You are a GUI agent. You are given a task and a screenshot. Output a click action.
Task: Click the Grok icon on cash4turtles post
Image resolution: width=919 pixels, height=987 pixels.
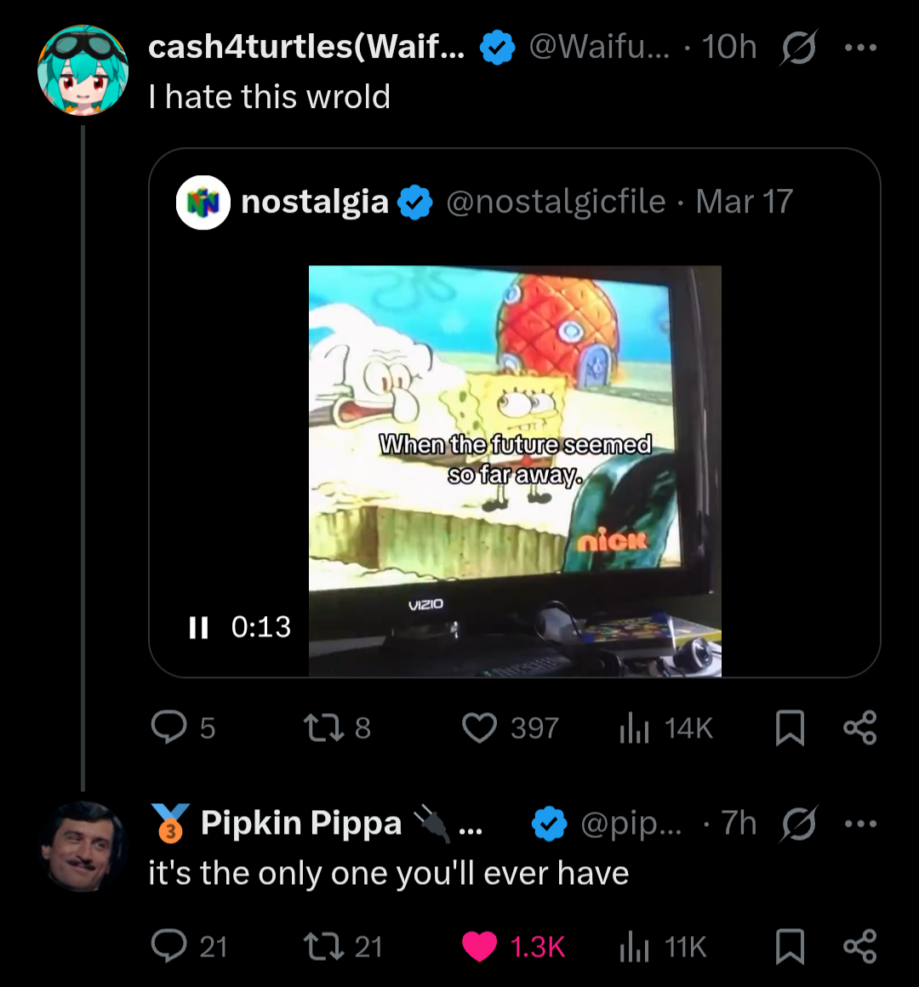798,48
